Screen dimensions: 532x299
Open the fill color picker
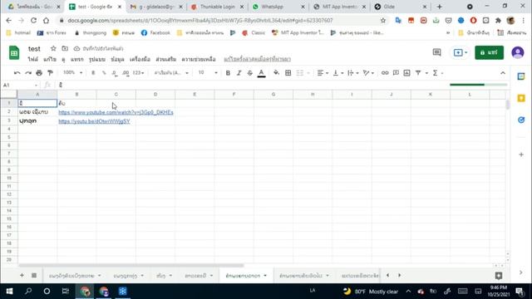click(276, 73)
